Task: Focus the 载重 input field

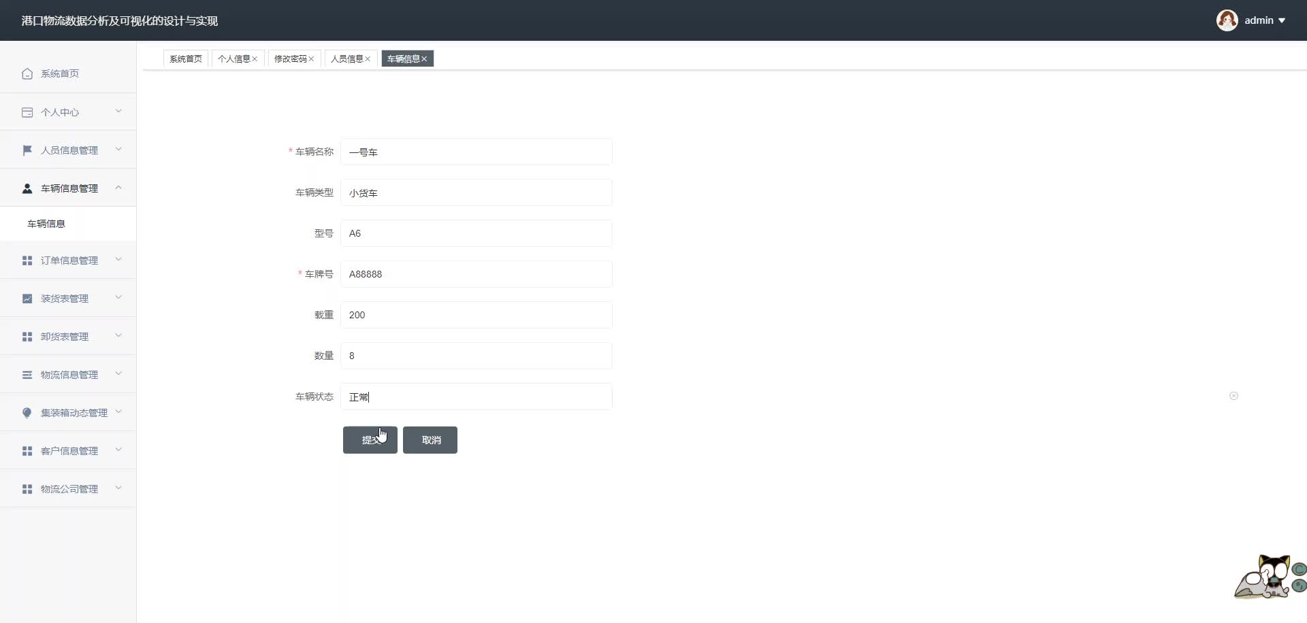Action: [477, 315]
